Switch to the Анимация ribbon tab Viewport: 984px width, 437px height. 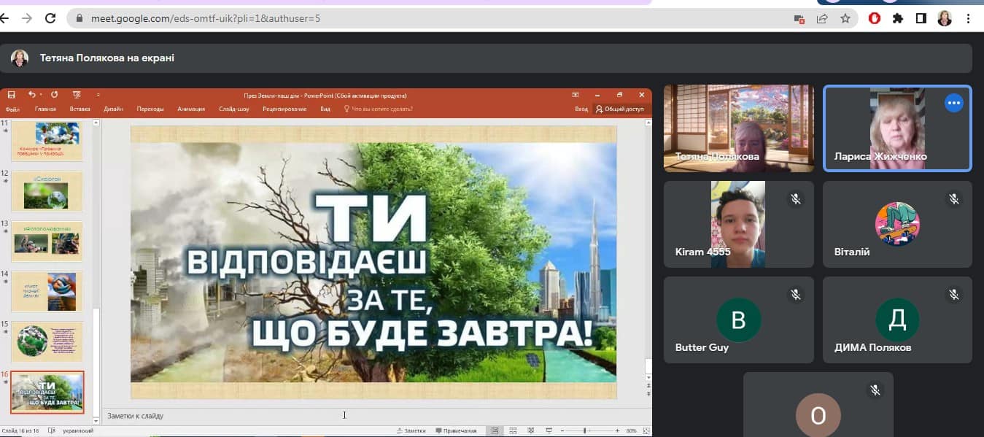[191, 109]
